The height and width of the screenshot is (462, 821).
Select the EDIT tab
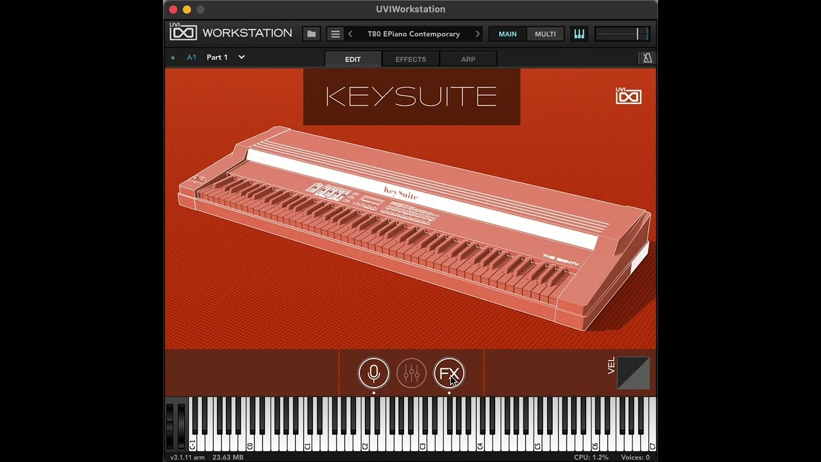[353, 59]
